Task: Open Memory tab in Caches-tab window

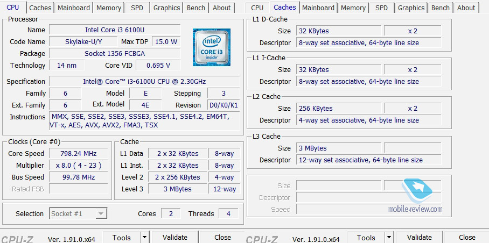Action: point(353,8)
